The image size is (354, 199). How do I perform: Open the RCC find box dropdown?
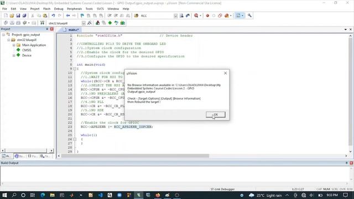click(176, 15)
